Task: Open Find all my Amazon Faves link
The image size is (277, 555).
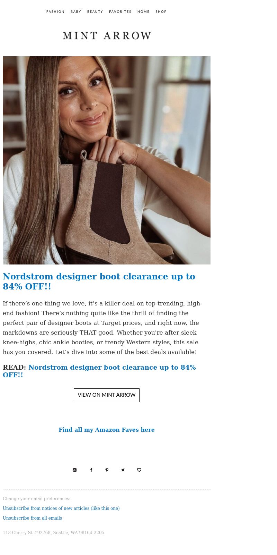Action: [107, 430]
